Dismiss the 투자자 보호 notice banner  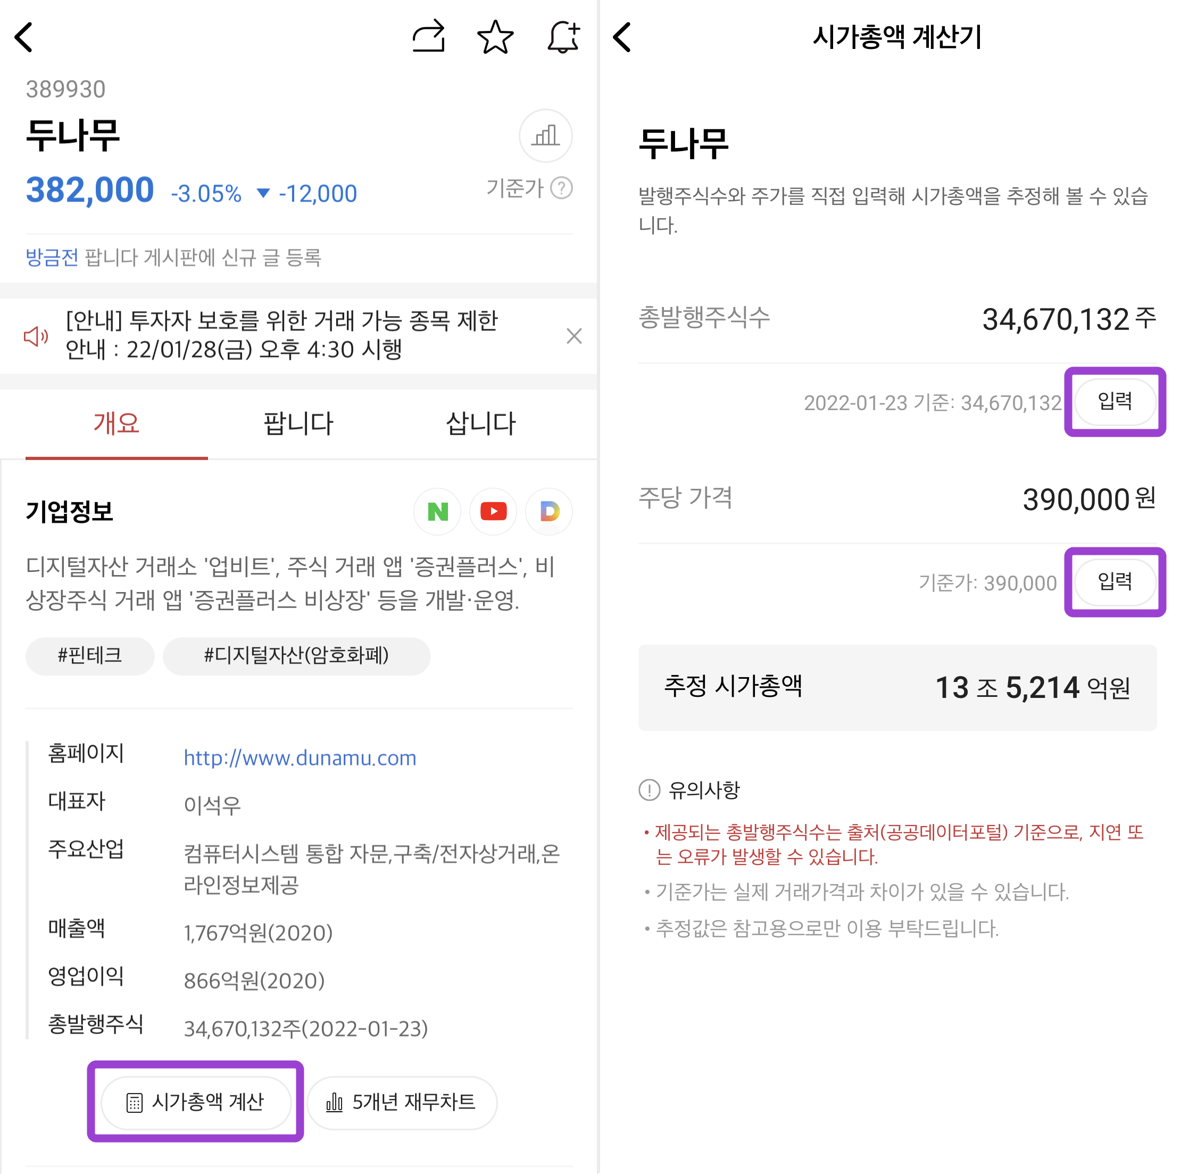[x=574, y=336]
